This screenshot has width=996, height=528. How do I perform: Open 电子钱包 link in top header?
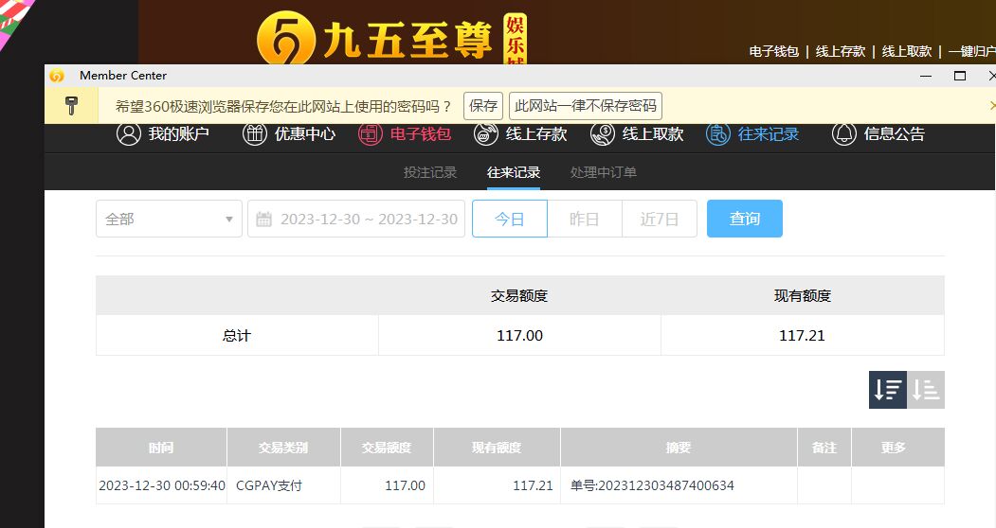[773, 51]
